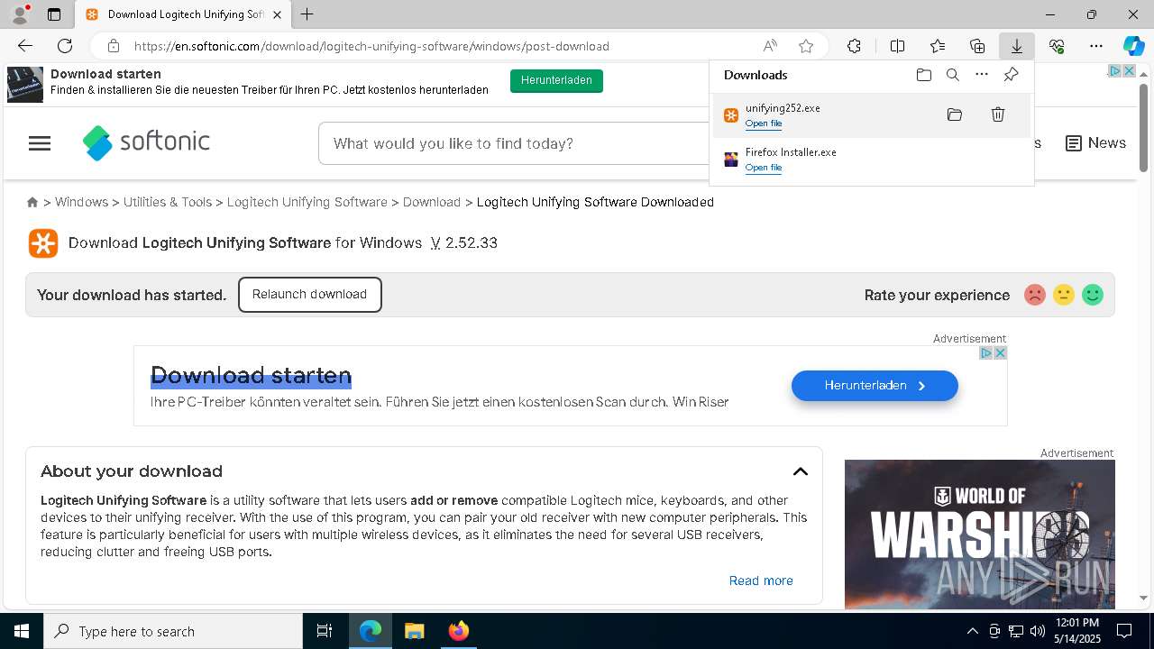Image resolution: width=1154 pixels, height=649 pixels.
Task: Open Collections icon
Action: 977,46
